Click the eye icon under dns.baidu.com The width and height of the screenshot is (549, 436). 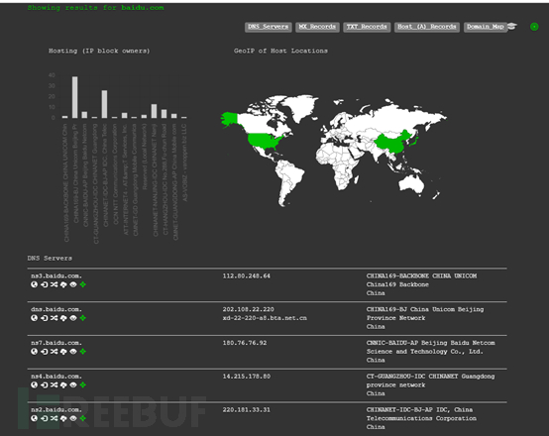[x=73, y=318]
